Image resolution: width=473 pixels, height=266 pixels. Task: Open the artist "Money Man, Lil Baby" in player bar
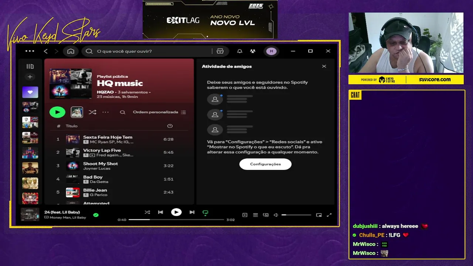point(68,218)
